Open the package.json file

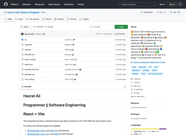tap(30, 74)
